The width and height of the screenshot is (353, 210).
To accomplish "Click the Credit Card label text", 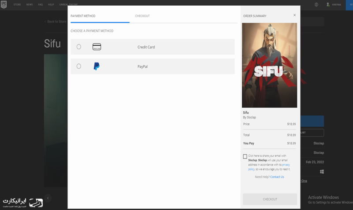I will pyautogui.click(x=146, y=47).
